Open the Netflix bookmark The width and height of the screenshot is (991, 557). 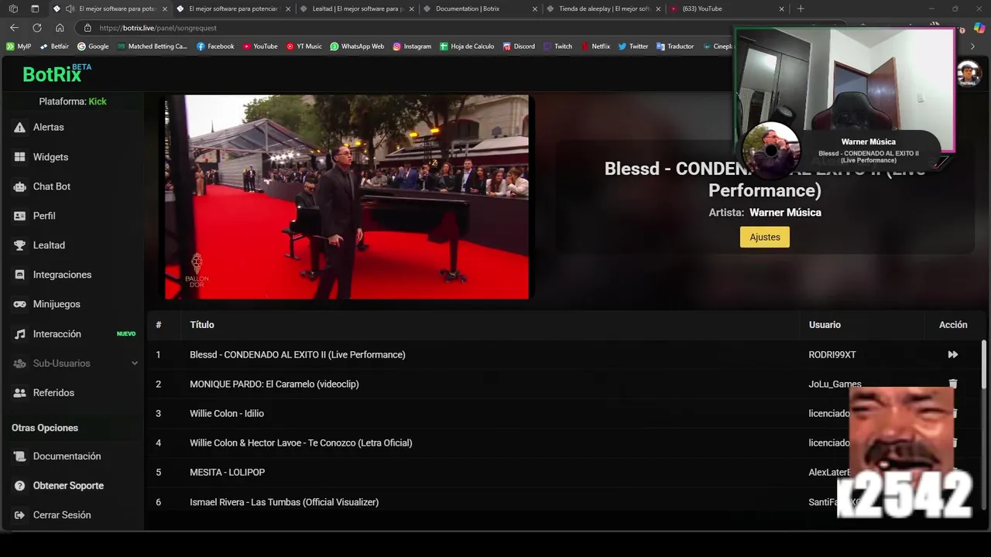coord(595,46)
